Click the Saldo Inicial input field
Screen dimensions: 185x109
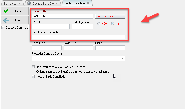tap(47, 48)
